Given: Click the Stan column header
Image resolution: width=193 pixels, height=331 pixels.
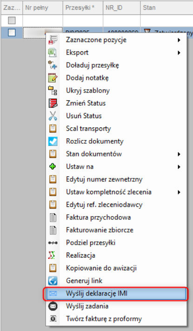Looking at the screenshot, I should (166, 8).
